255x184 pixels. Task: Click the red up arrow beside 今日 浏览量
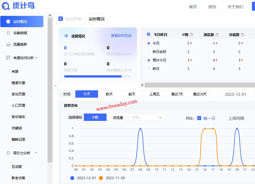pos(216,43)
